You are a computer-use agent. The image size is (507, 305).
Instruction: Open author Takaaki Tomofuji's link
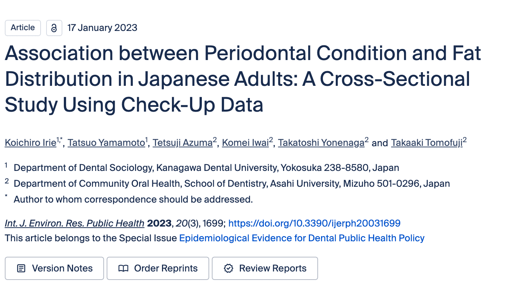coord(427,143)
